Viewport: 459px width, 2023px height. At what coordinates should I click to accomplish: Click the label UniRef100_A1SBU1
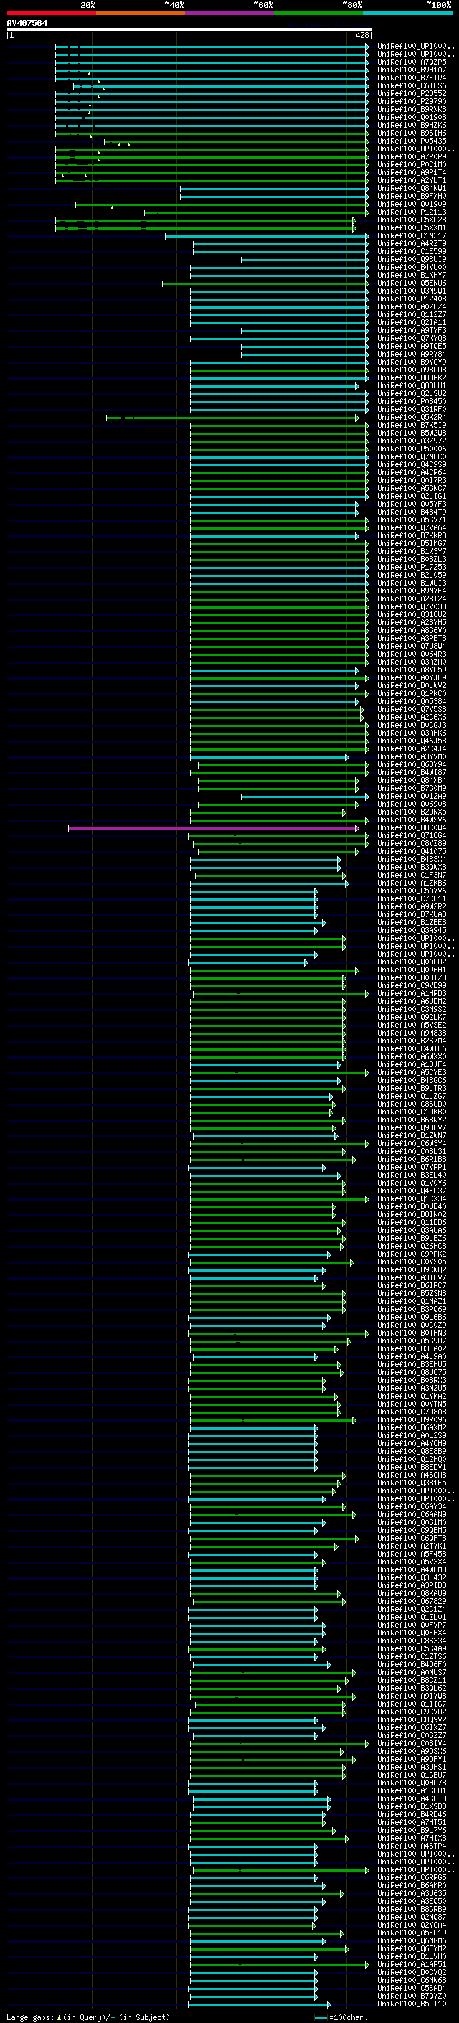(x=412, y=1790)
